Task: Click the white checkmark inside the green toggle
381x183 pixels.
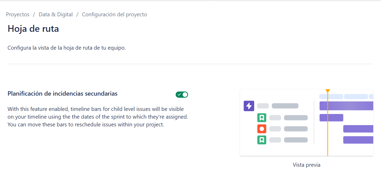Action: (179, 95)
